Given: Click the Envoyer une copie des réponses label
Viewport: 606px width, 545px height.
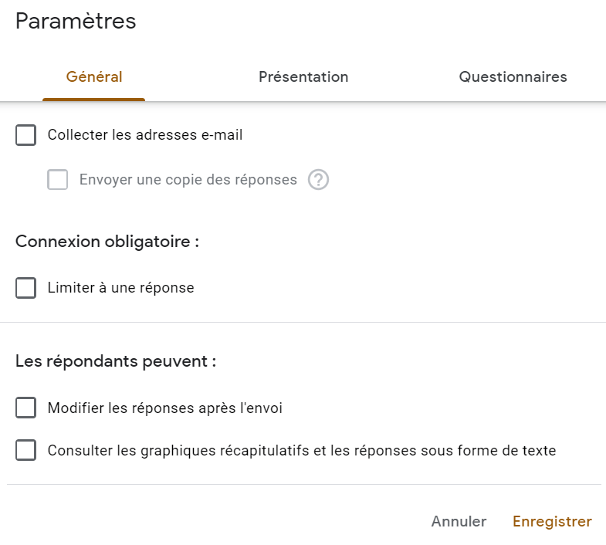Looking at the screenshot, I should click(188, 180).
